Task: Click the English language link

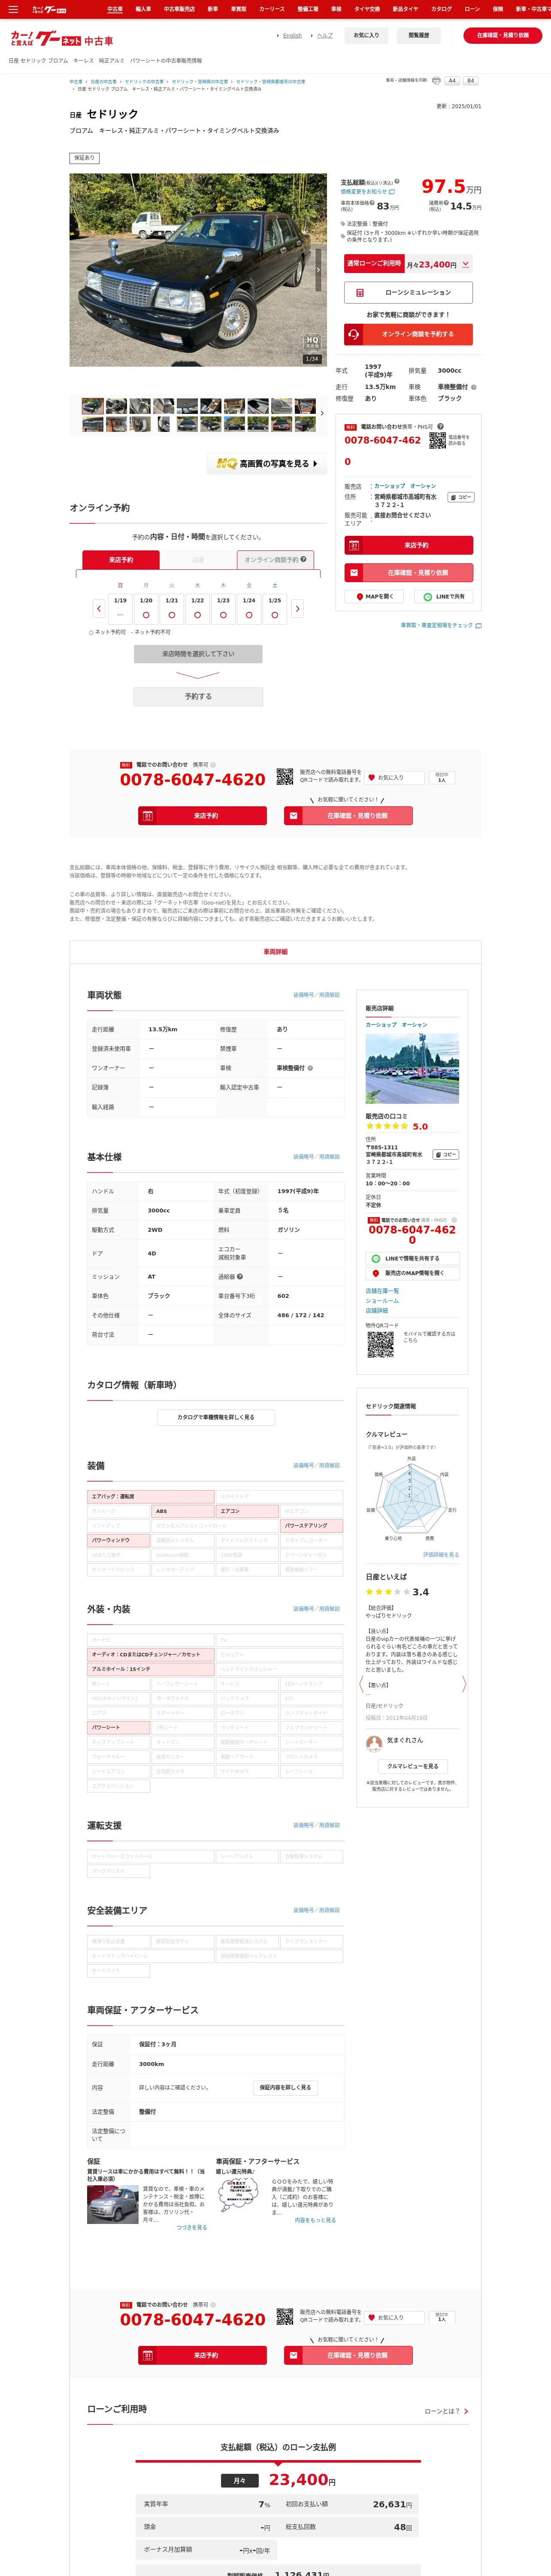Action: point(292,35)
